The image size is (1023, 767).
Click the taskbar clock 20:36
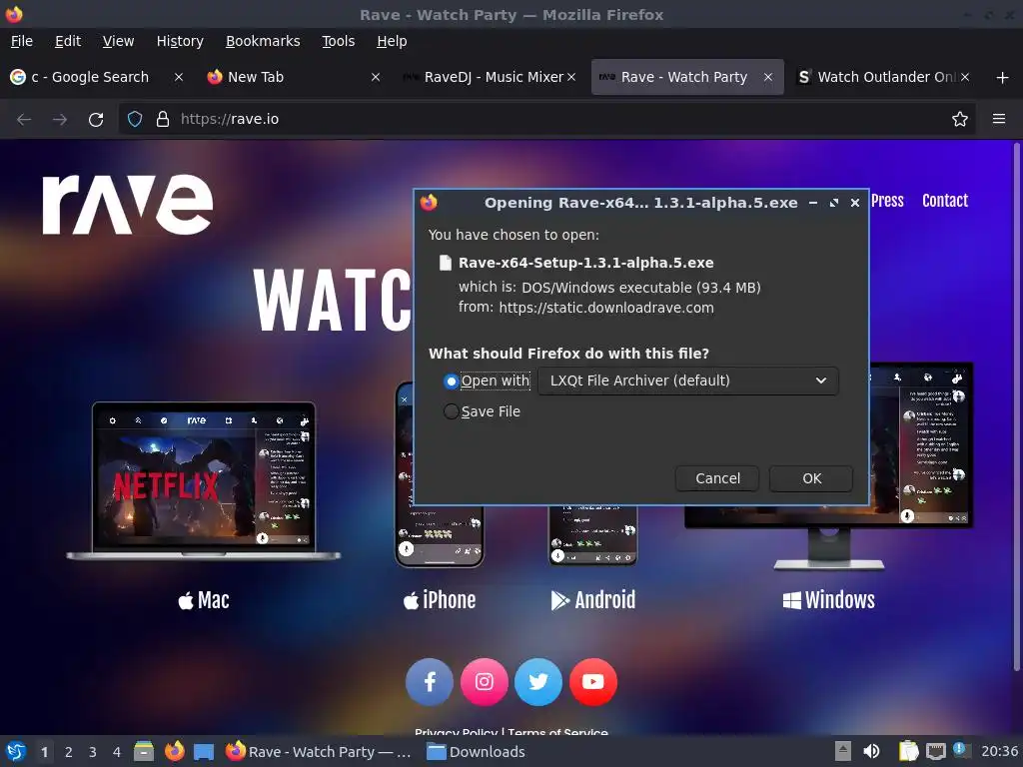point(999,751)
